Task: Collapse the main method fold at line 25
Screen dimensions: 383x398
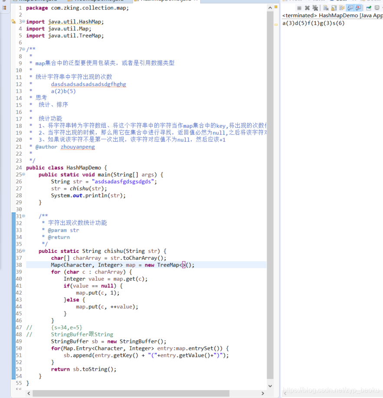Action: coord(23,174)
